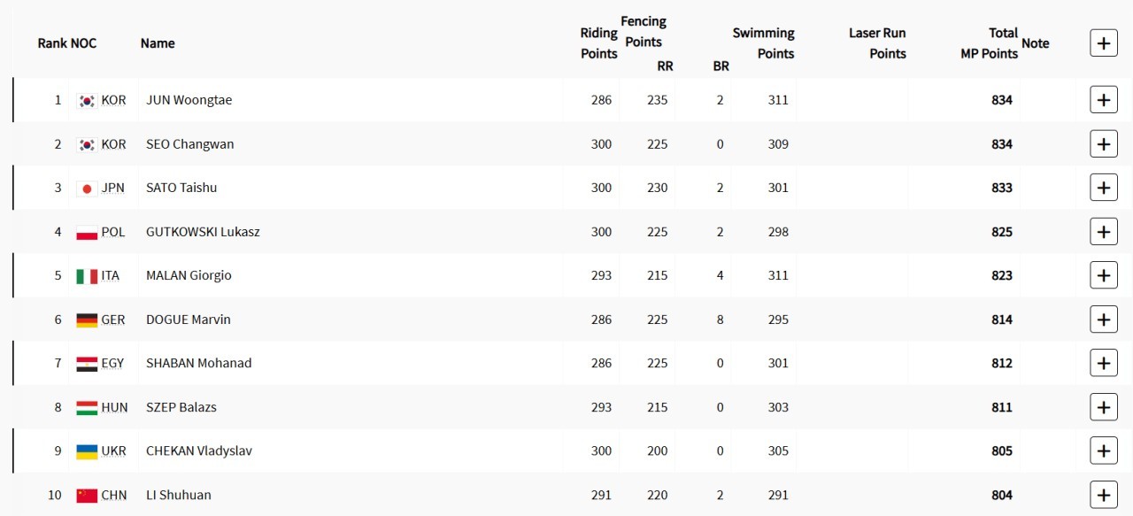Click the Poland flag icon
The height and width of the screenshot is (516, 1133).
click(87, 233)
